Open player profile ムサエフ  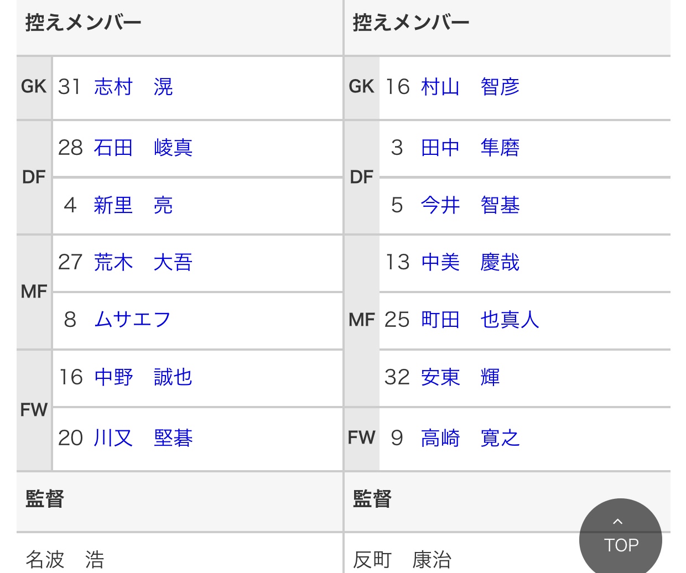coord(132,320)
